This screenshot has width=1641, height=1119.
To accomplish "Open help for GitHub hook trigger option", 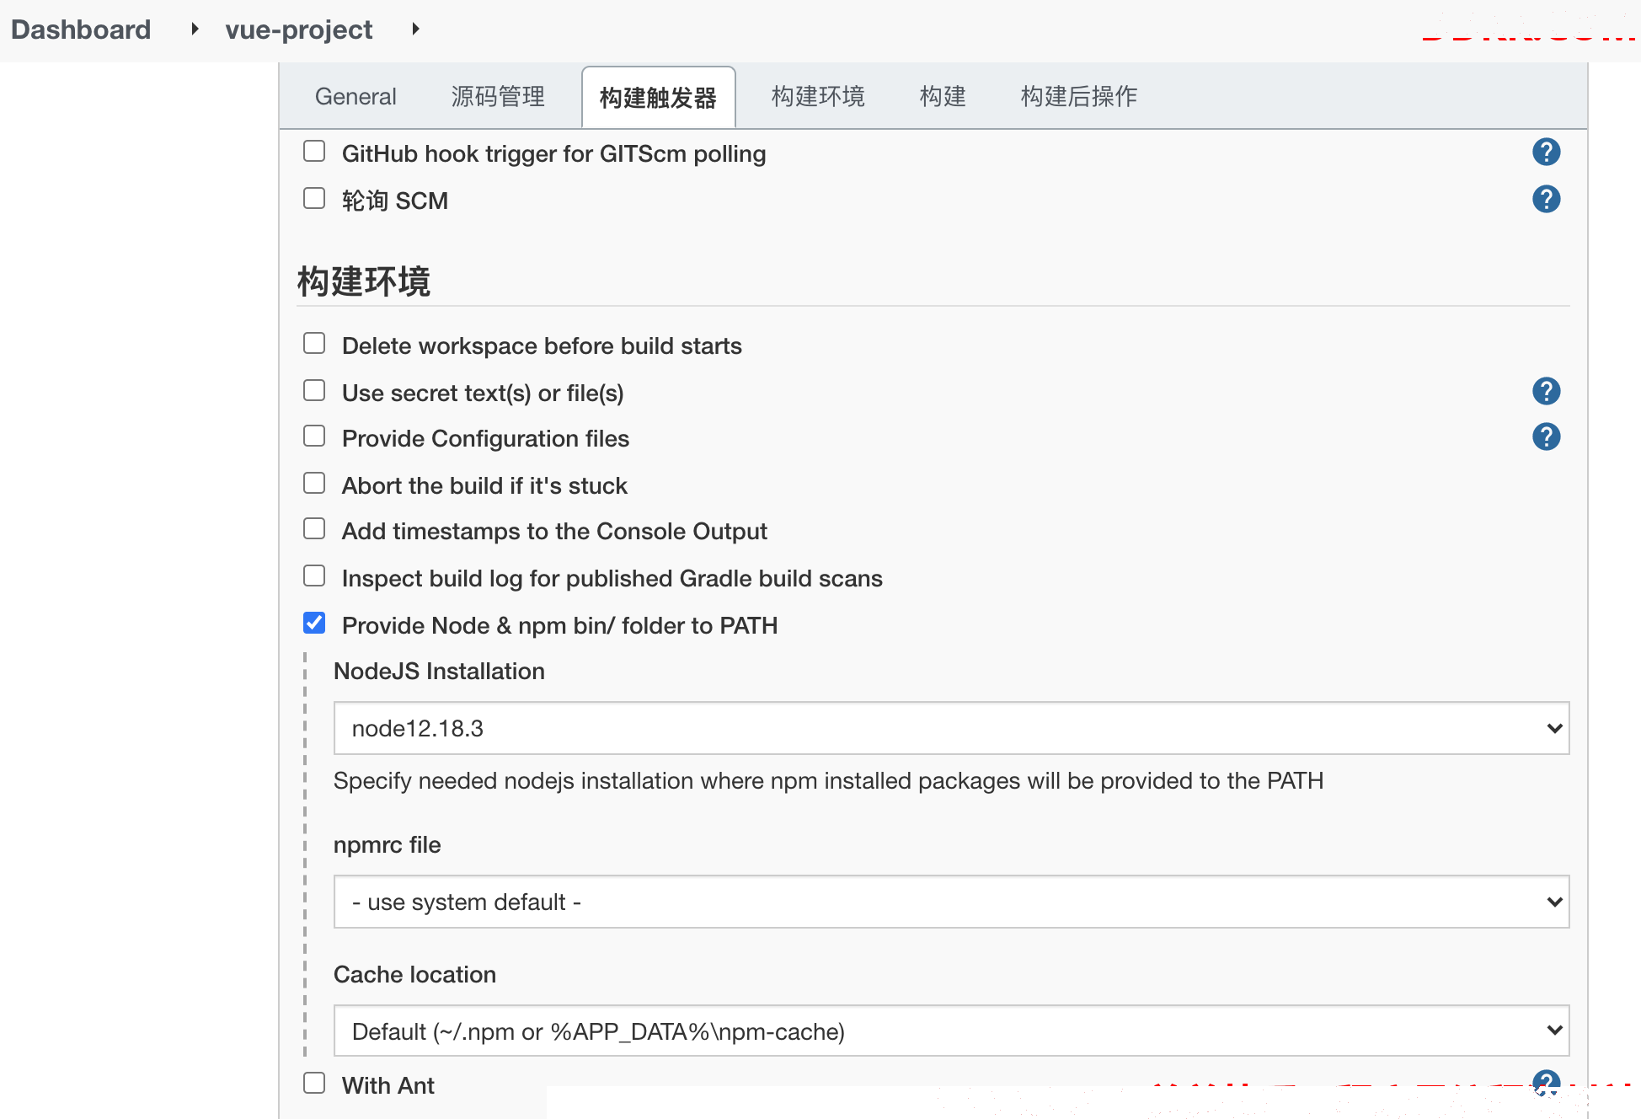I will [1546, 153].
